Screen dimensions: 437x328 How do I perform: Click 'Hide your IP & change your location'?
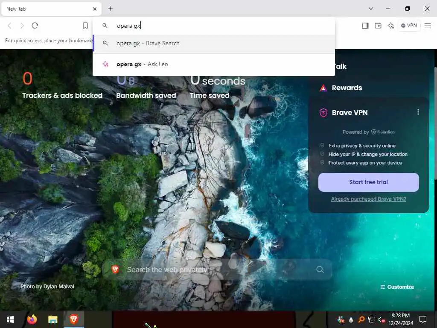(368, 154)
